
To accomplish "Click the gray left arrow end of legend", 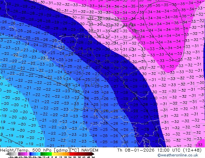I will tap(7, 154).
